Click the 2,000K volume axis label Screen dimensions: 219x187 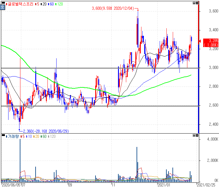213,161
